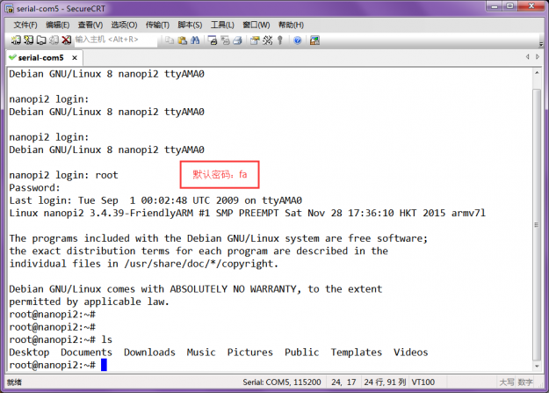Viewport: 549px width, 393px height.
Task: Click the Print Selection toolbar icon
Action: 225,40
